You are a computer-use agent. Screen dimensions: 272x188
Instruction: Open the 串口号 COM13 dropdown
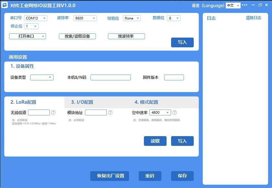pos(36,18)
